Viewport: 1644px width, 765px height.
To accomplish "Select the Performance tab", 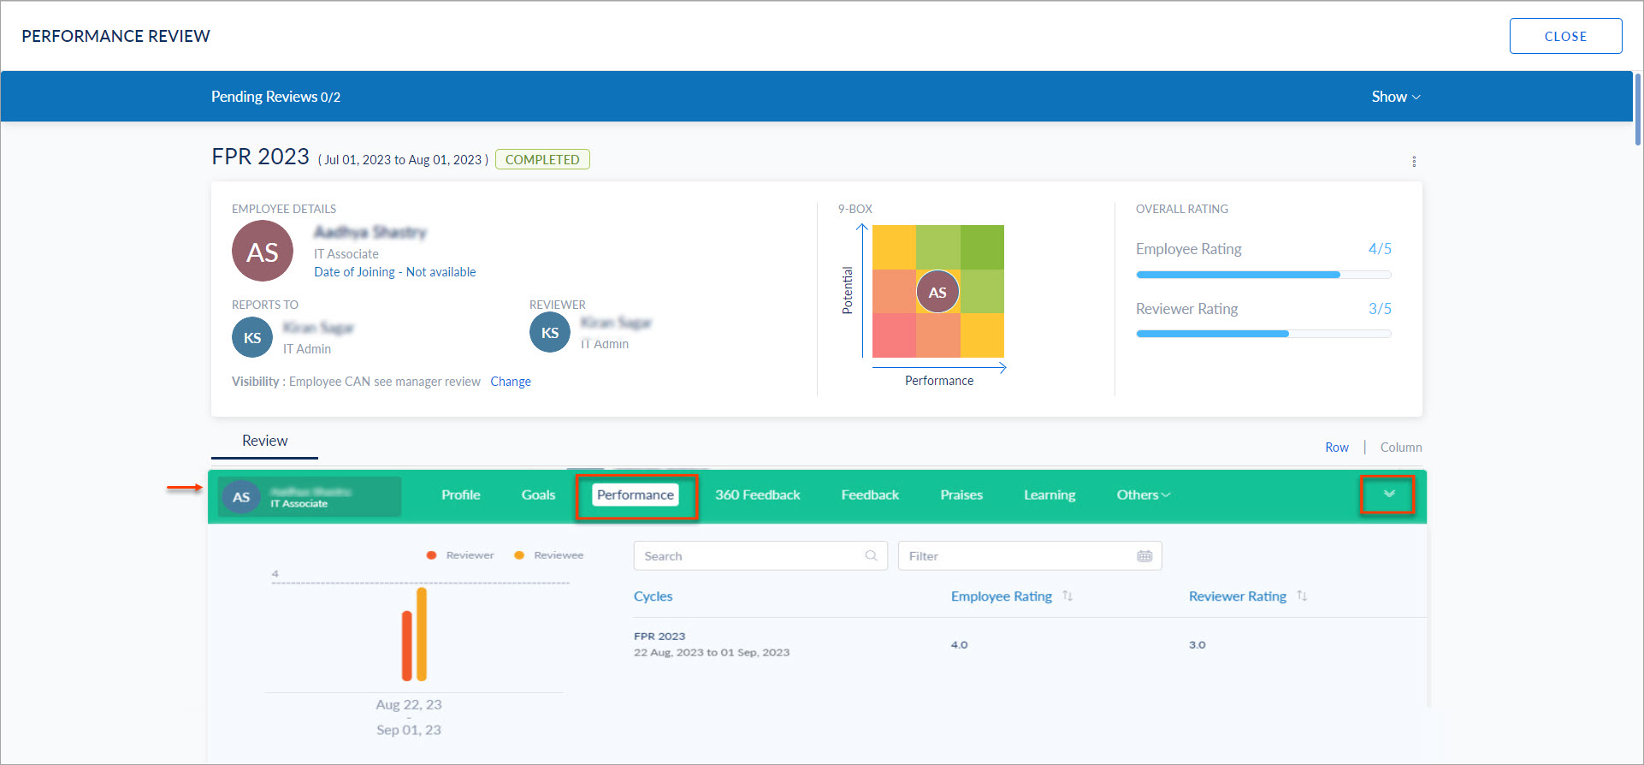I will 636,495.
